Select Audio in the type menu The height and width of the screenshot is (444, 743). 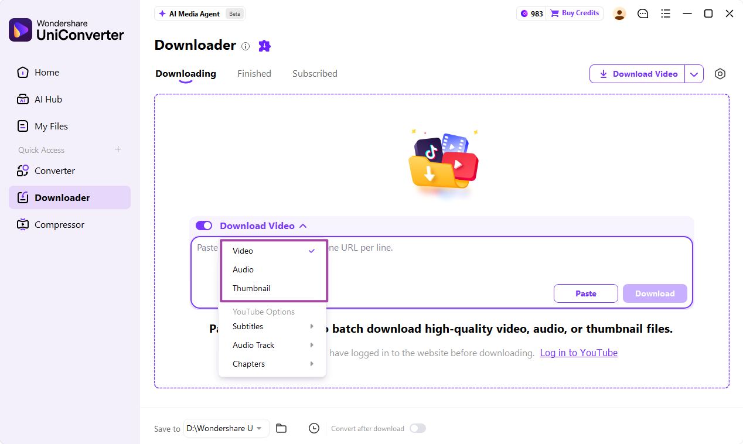274,269
